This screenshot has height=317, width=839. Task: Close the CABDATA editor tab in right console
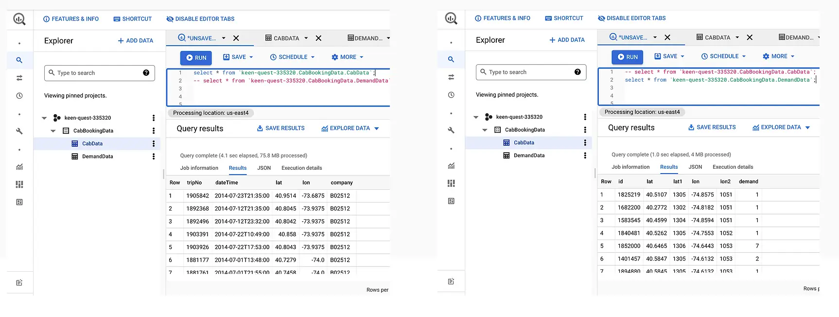click(750, 37)
